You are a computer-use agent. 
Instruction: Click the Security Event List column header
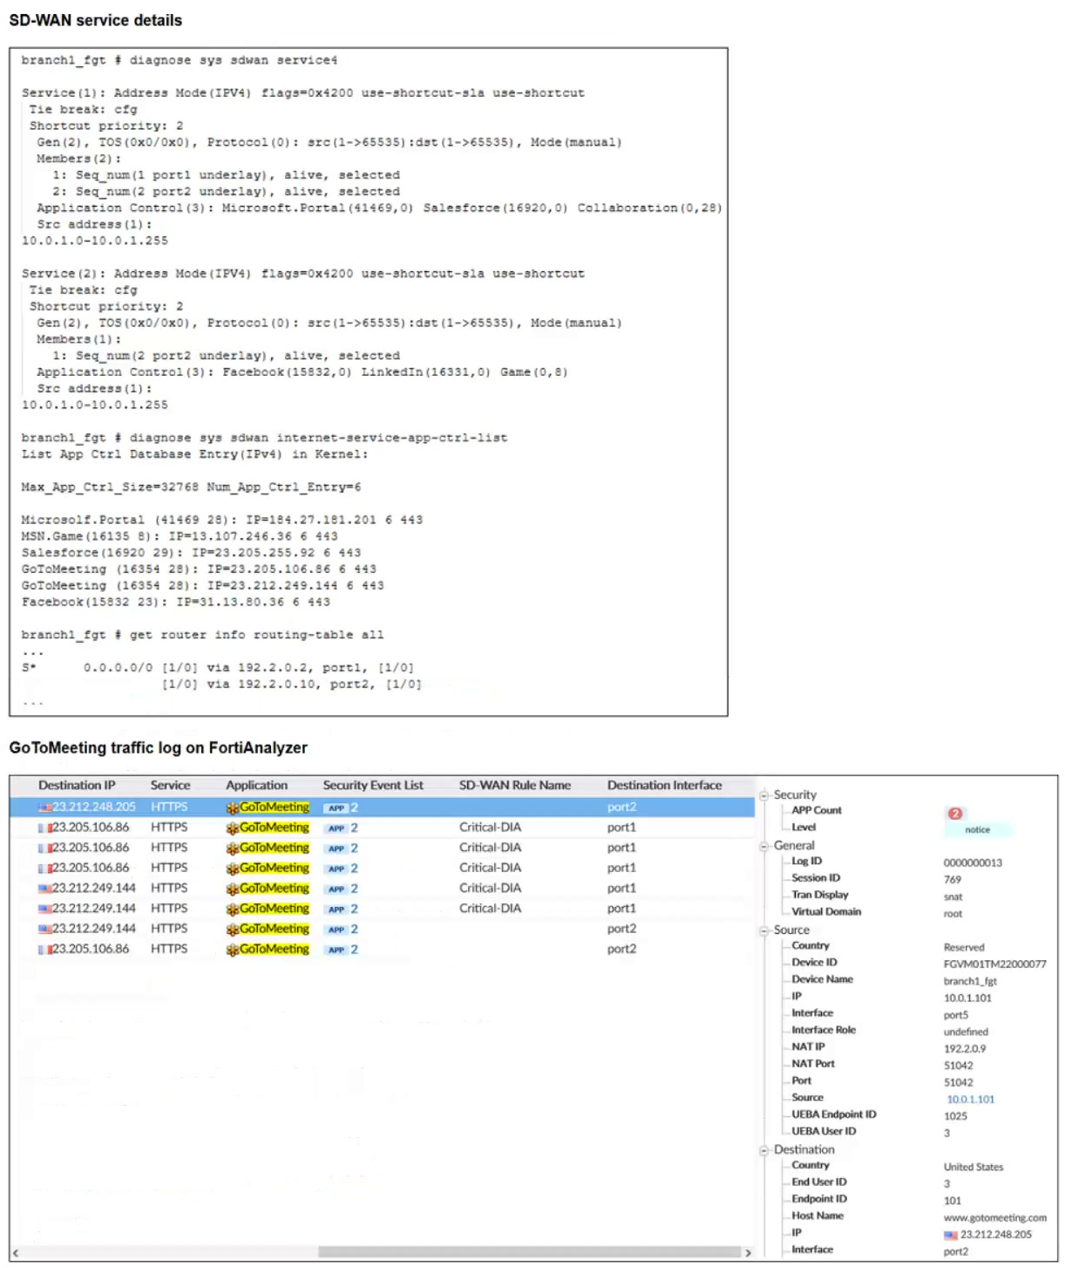(x=373, y=785)
